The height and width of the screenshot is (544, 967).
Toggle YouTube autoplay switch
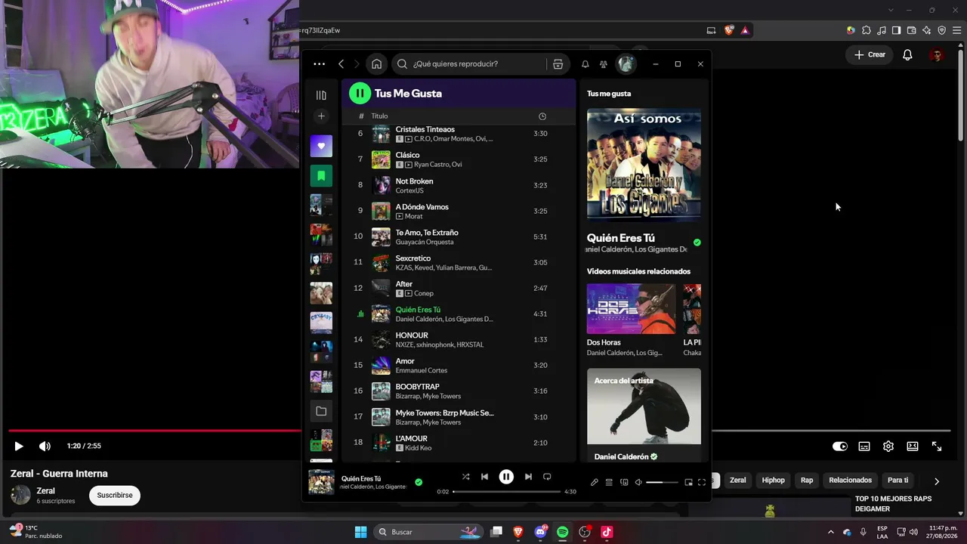840,447
